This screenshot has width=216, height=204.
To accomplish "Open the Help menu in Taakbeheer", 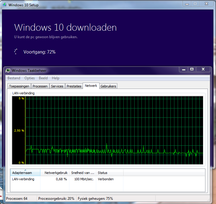I will pyautogui.click(x=56, y=78).
